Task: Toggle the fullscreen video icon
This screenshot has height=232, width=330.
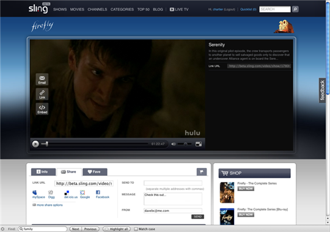Action: tap(199, 144)
